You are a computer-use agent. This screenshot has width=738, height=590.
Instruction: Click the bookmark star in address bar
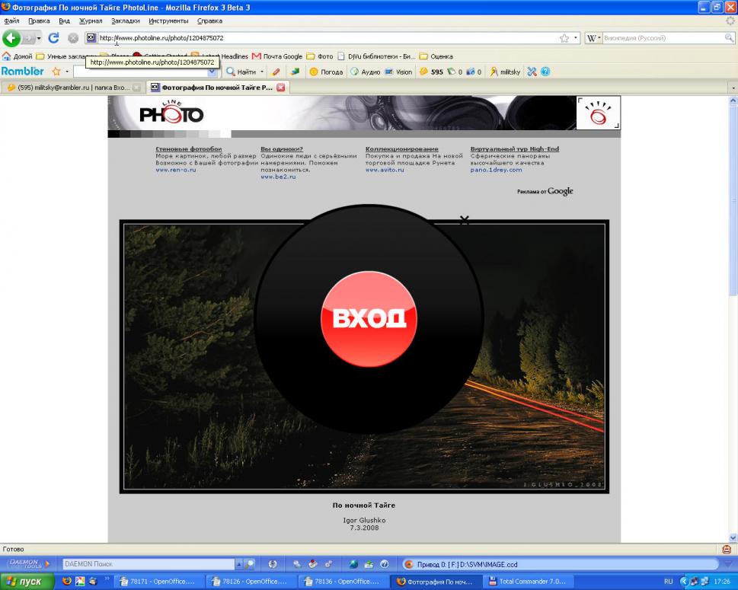[x=564, y=38]
